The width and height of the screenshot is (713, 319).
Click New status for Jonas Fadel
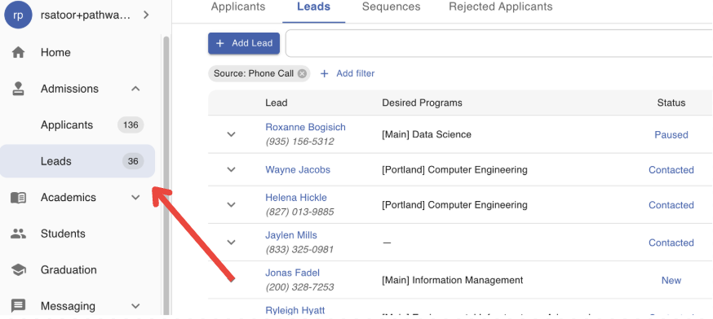(671, 281)
